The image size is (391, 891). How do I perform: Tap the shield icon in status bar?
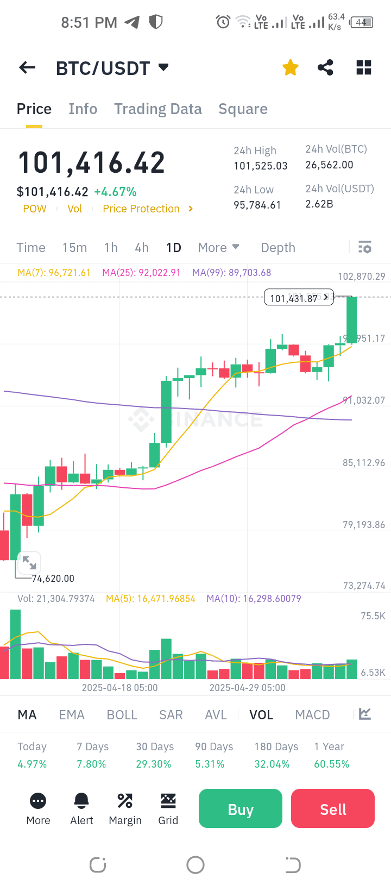click(x=156, y=22)
